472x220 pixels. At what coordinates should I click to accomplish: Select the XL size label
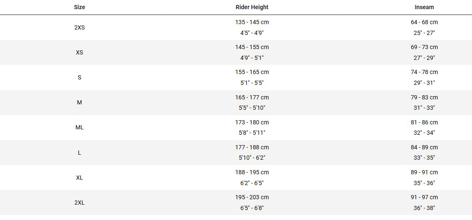(x=79, y=178)
